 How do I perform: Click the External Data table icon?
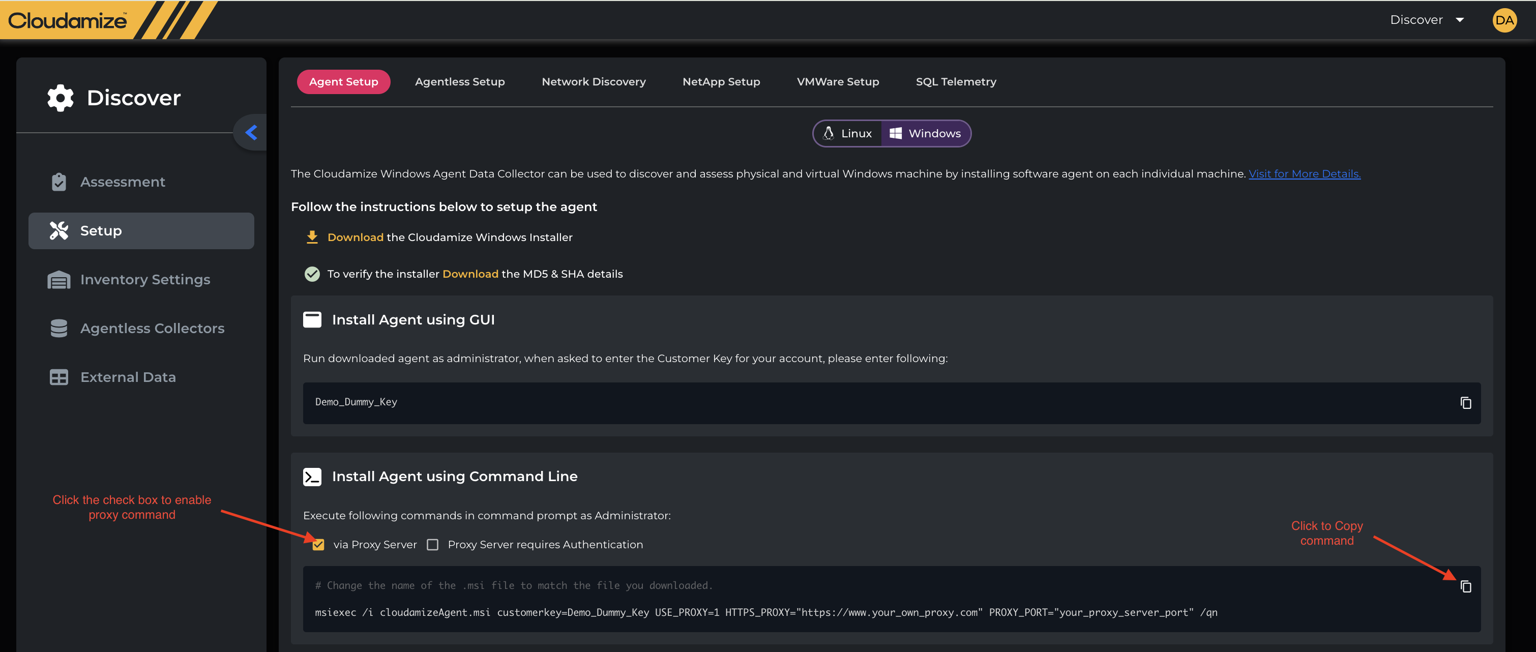tap(58, 377)
